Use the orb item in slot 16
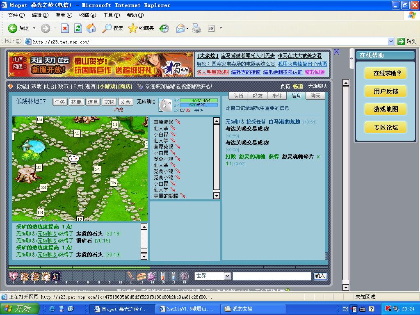The image size is (420, 315). click(184, 276)
